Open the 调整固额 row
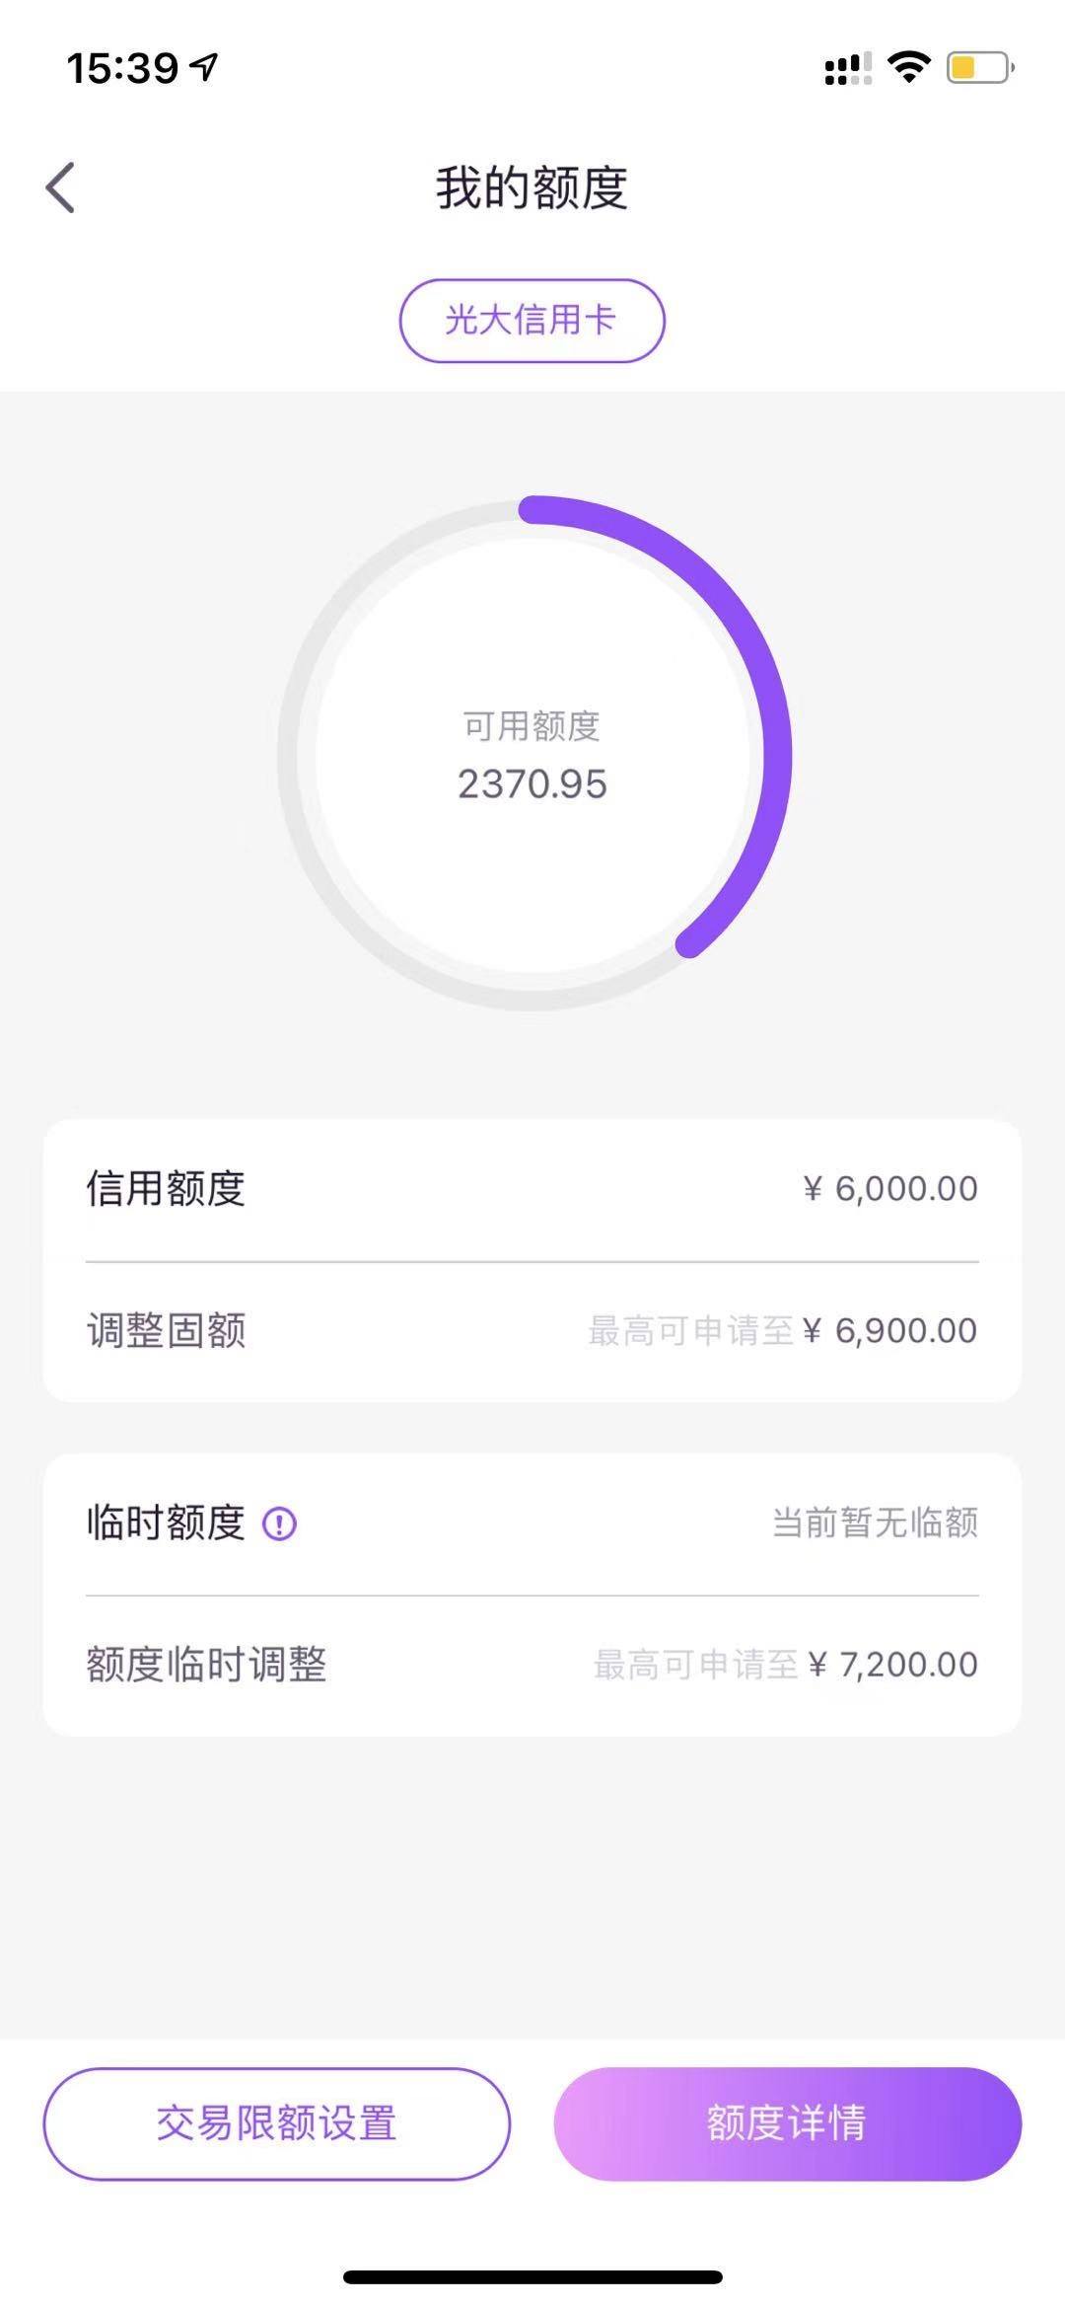Screen dimensions: 1065x2306 [532, 1331]
